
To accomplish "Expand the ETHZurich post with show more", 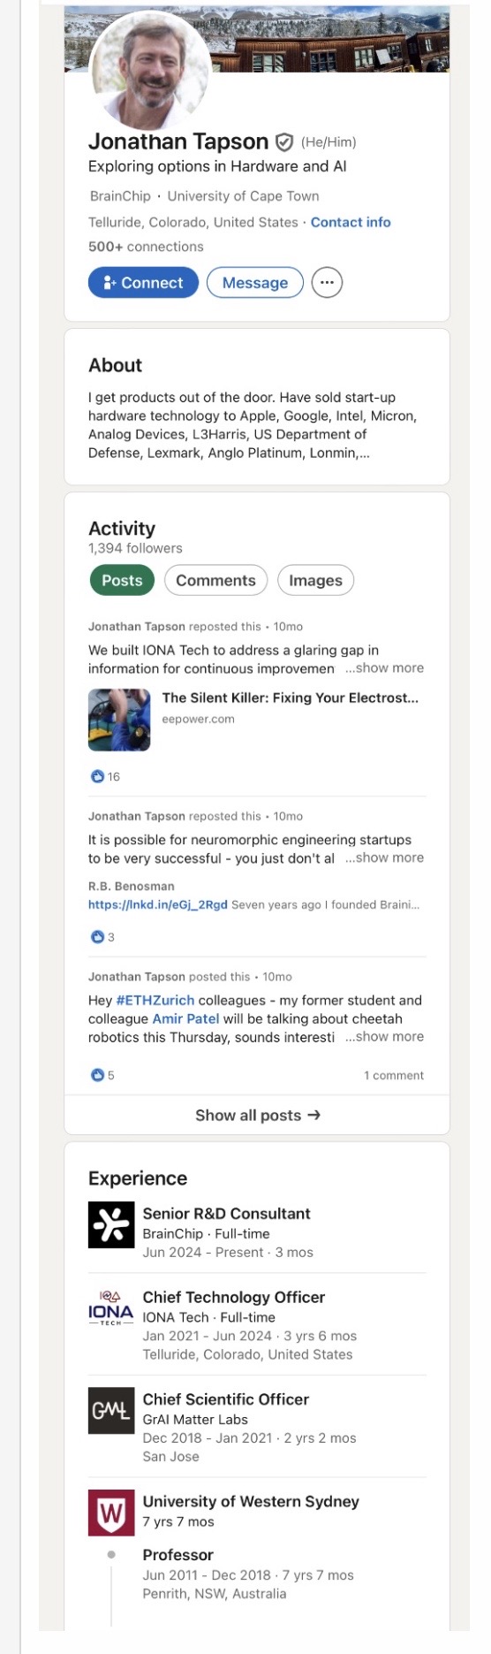I will point(384,1036).
